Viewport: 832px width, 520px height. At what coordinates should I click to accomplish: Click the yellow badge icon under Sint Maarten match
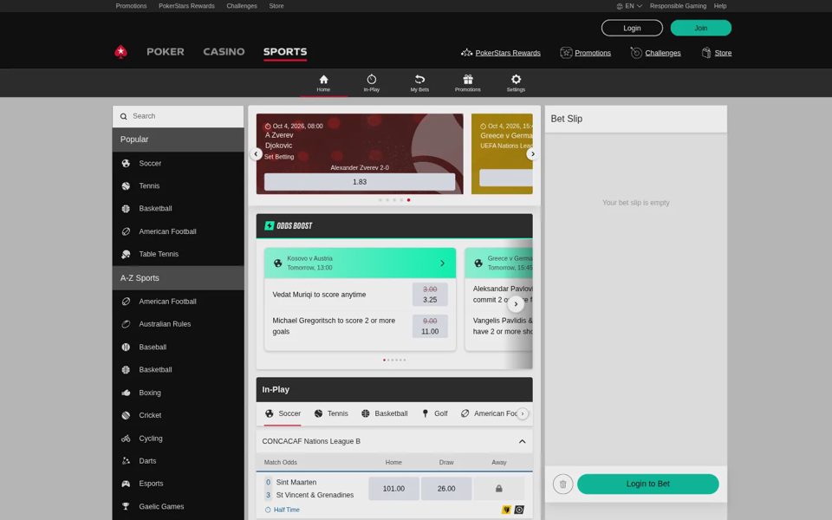pyautogui.click(x=506, y=510)
